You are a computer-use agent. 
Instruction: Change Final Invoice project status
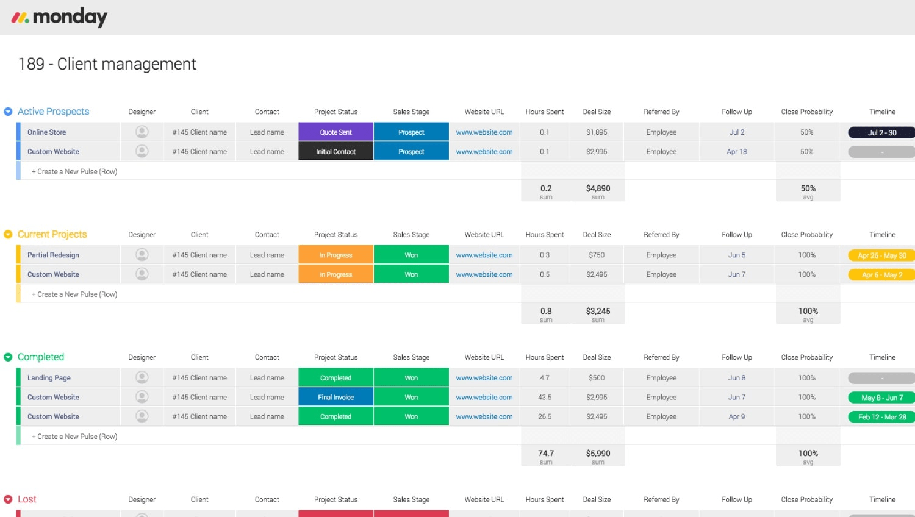pyautogui.click(x=335, y=397)
